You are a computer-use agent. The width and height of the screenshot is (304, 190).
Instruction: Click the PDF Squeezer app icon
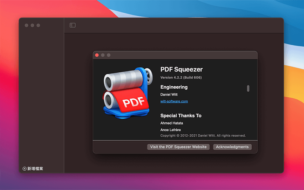(x=128, y=93)
